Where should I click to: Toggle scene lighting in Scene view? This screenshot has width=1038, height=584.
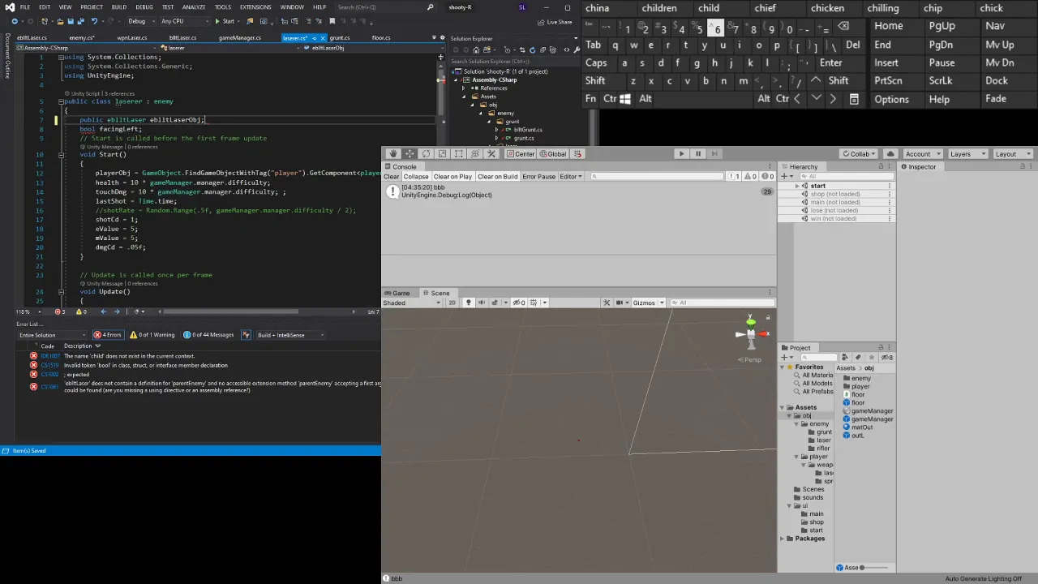468,303
